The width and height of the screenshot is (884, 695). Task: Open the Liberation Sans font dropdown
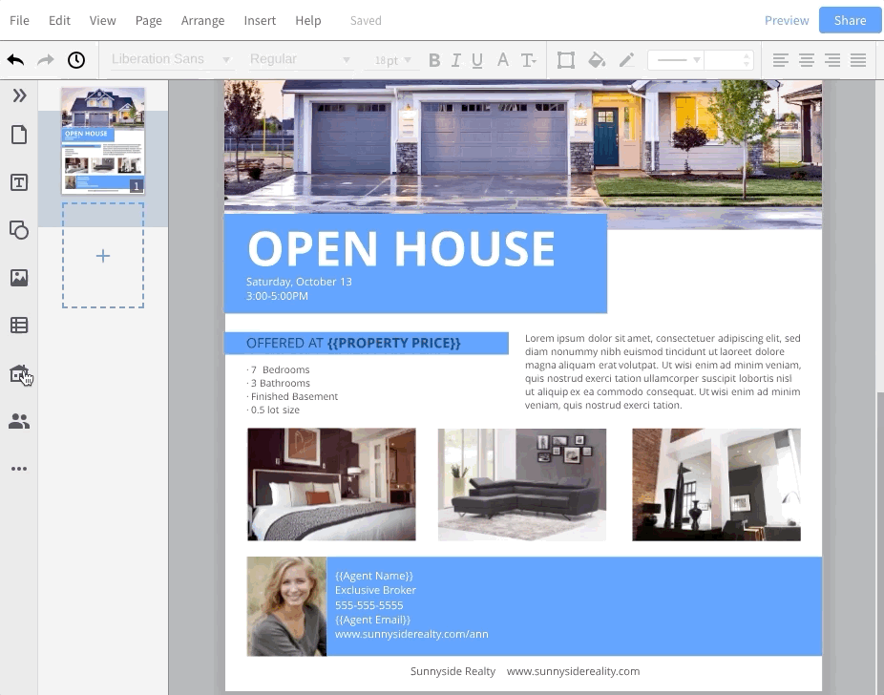(170, 59)
